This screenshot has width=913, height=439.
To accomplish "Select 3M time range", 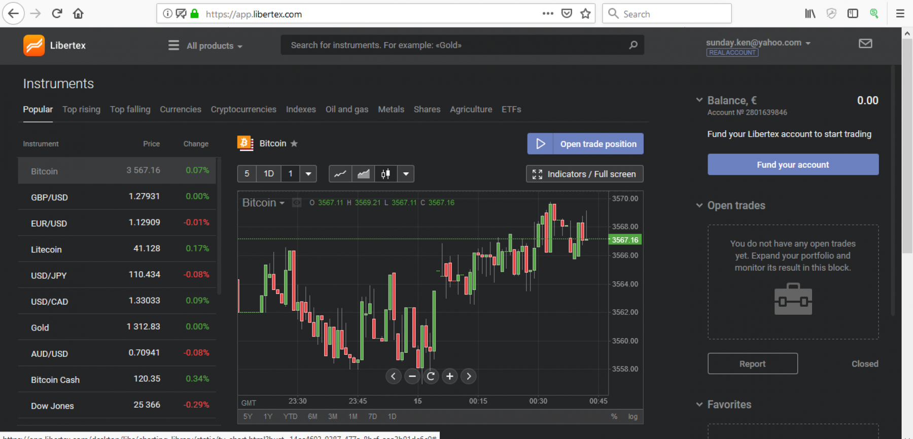I will (333, 417).
